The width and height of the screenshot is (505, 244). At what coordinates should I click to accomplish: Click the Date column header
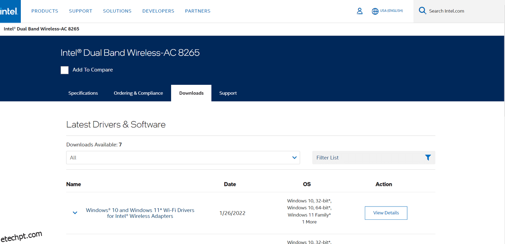point(230,184)
